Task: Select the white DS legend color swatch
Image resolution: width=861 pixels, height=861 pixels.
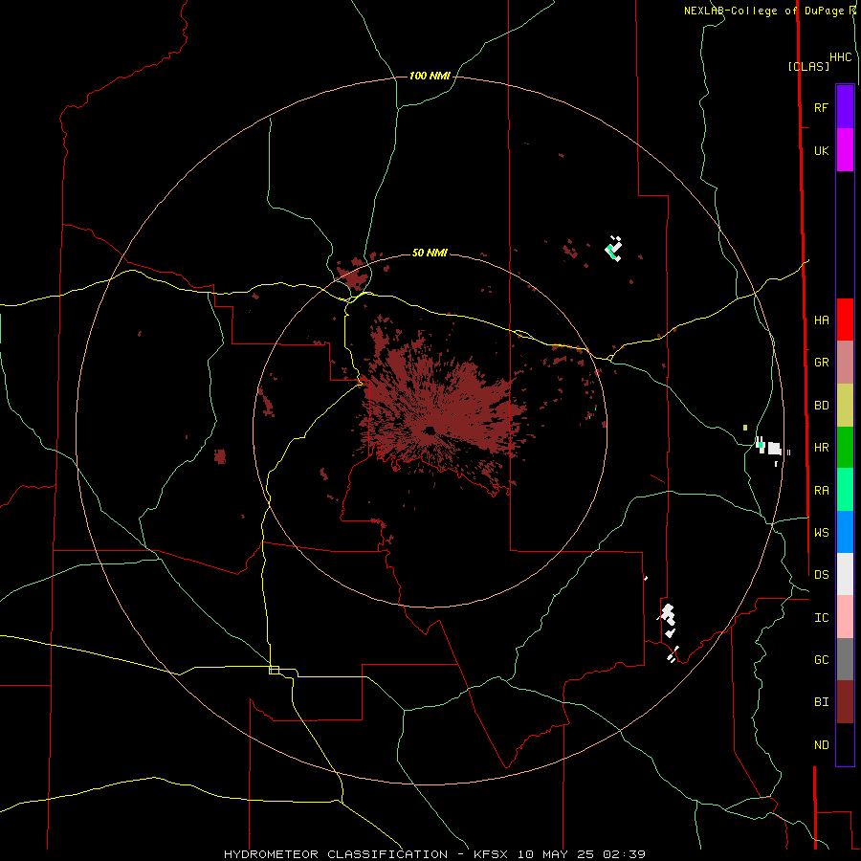Action: coord(845,574)
